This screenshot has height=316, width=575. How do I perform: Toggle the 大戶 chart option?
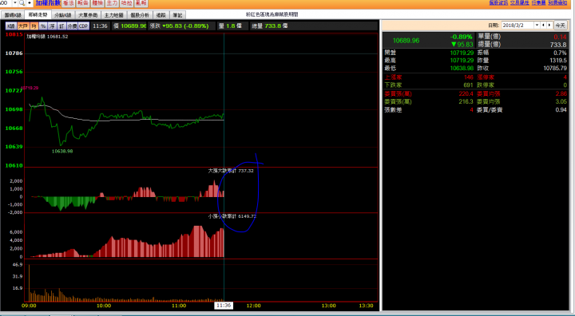click(x=22, y=26)
